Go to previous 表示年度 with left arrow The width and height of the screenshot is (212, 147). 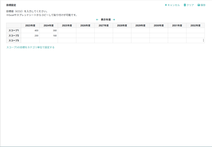point(97,20)
